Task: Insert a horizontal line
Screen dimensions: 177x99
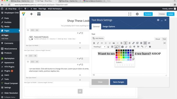Action: coord(118,43)
